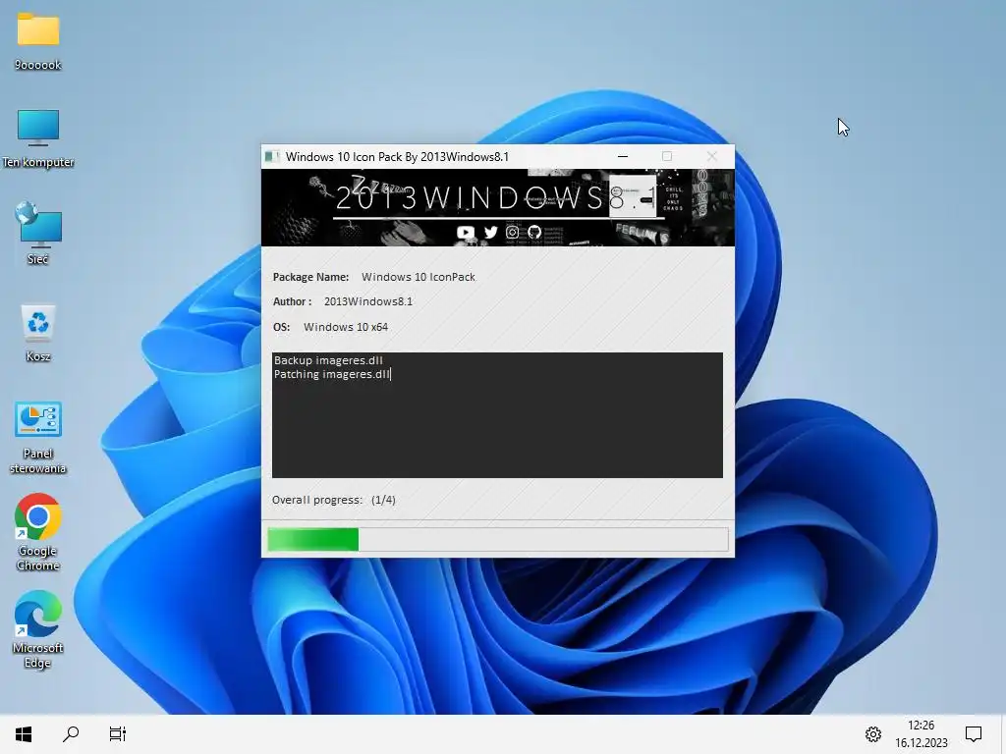Screen dimensions: 1006x754
Task: Click the Twitter bird icon in banner
Action: 491,232
